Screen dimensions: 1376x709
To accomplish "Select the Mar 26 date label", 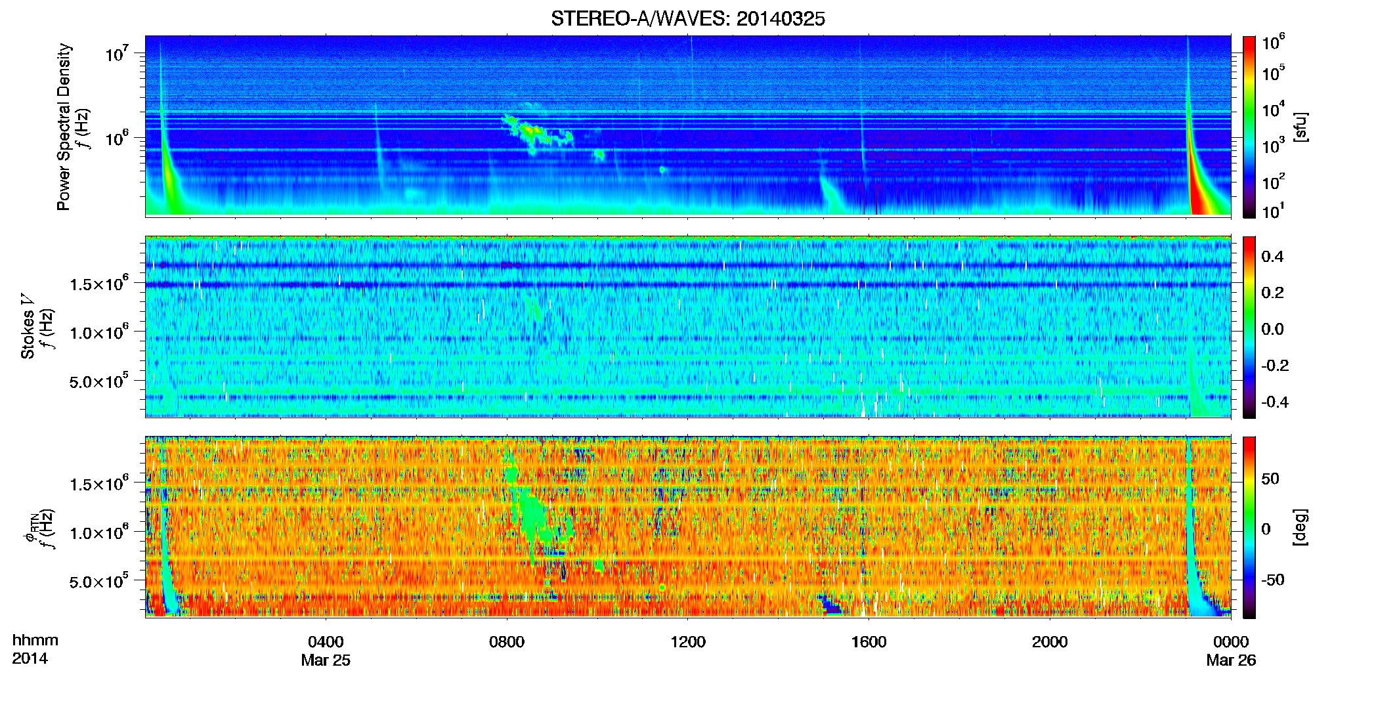I will [x=1230, y=660].
